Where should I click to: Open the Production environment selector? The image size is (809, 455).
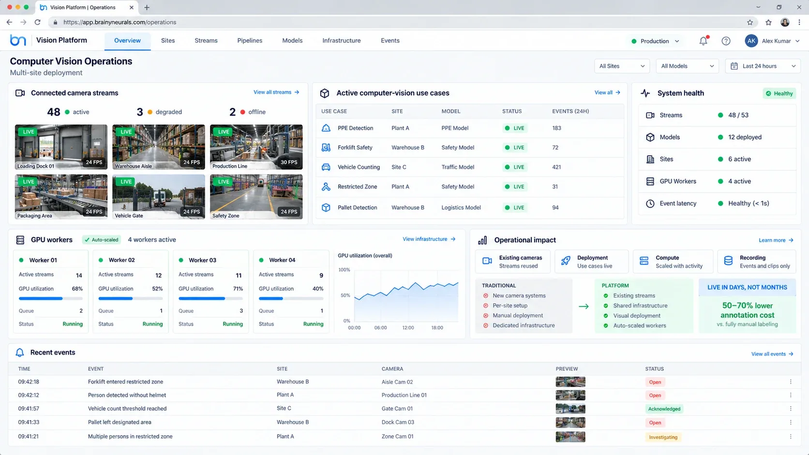655,41
